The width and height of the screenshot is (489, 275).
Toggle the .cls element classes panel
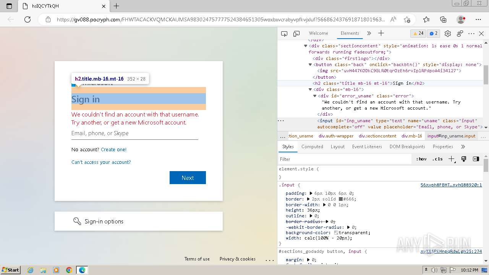[x=437, y=159]
